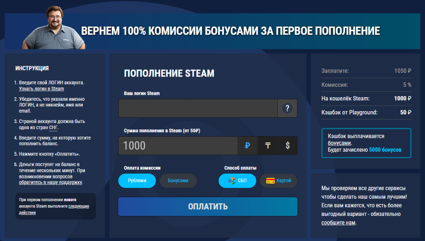Select Картой payment method
Image resolution: width=425 pixels, height=241 pixels.
point(279,181)
